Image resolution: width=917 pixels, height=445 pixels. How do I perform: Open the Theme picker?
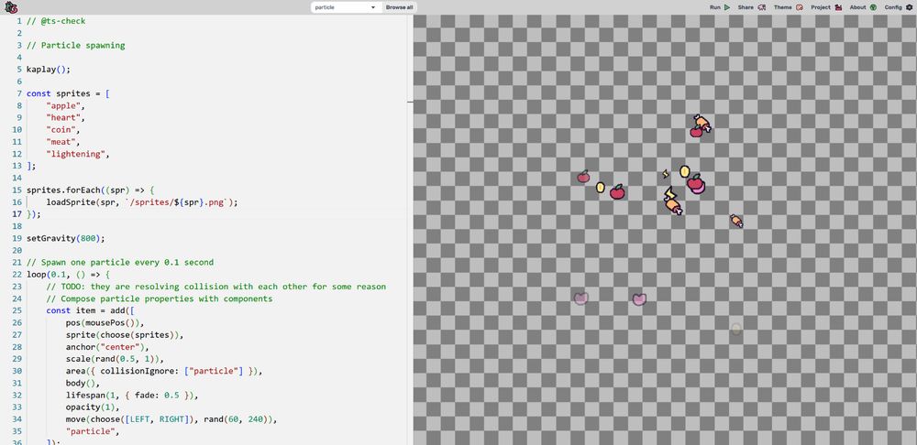point(789,7)
